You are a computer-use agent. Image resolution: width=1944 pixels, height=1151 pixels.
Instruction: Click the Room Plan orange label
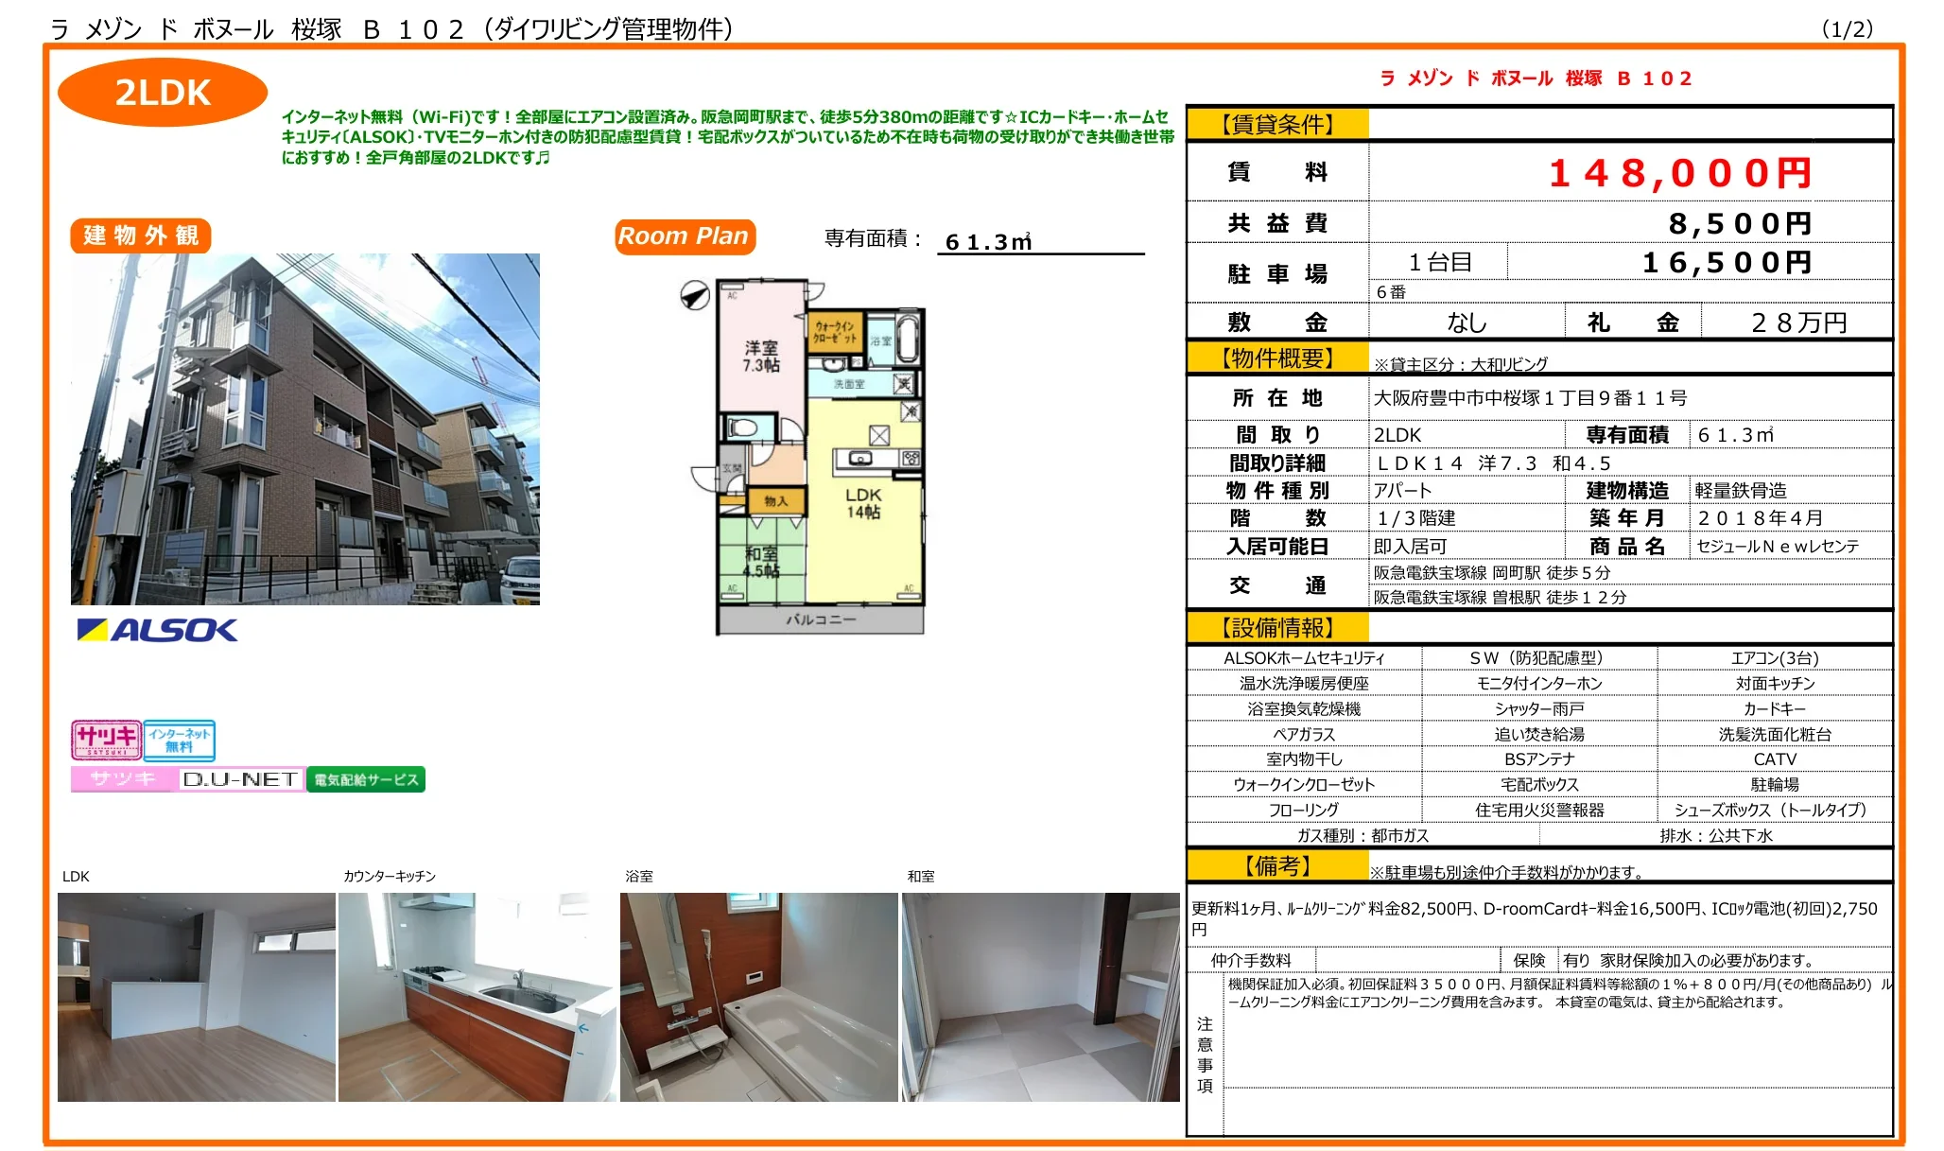tap(684, 235)
